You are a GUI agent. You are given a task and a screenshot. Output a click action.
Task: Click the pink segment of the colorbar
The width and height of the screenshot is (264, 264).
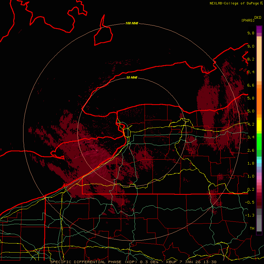click(x=259, y=178)
